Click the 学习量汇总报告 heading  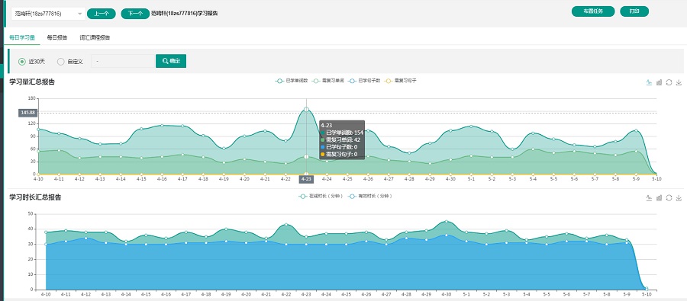pyautogui.click(x=32, y=82)
